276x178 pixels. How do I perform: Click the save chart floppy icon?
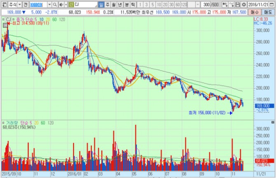(x=238, y=4)
